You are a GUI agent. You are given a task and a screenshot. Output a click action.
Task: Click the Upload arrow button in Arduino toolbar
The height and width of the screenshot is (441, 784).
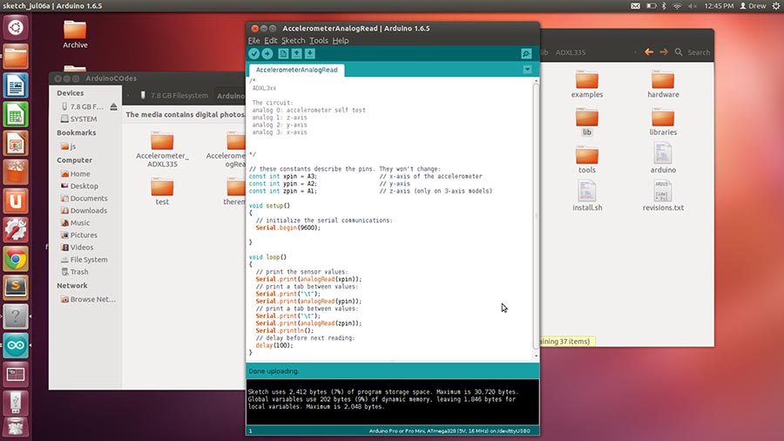[267, 53]
